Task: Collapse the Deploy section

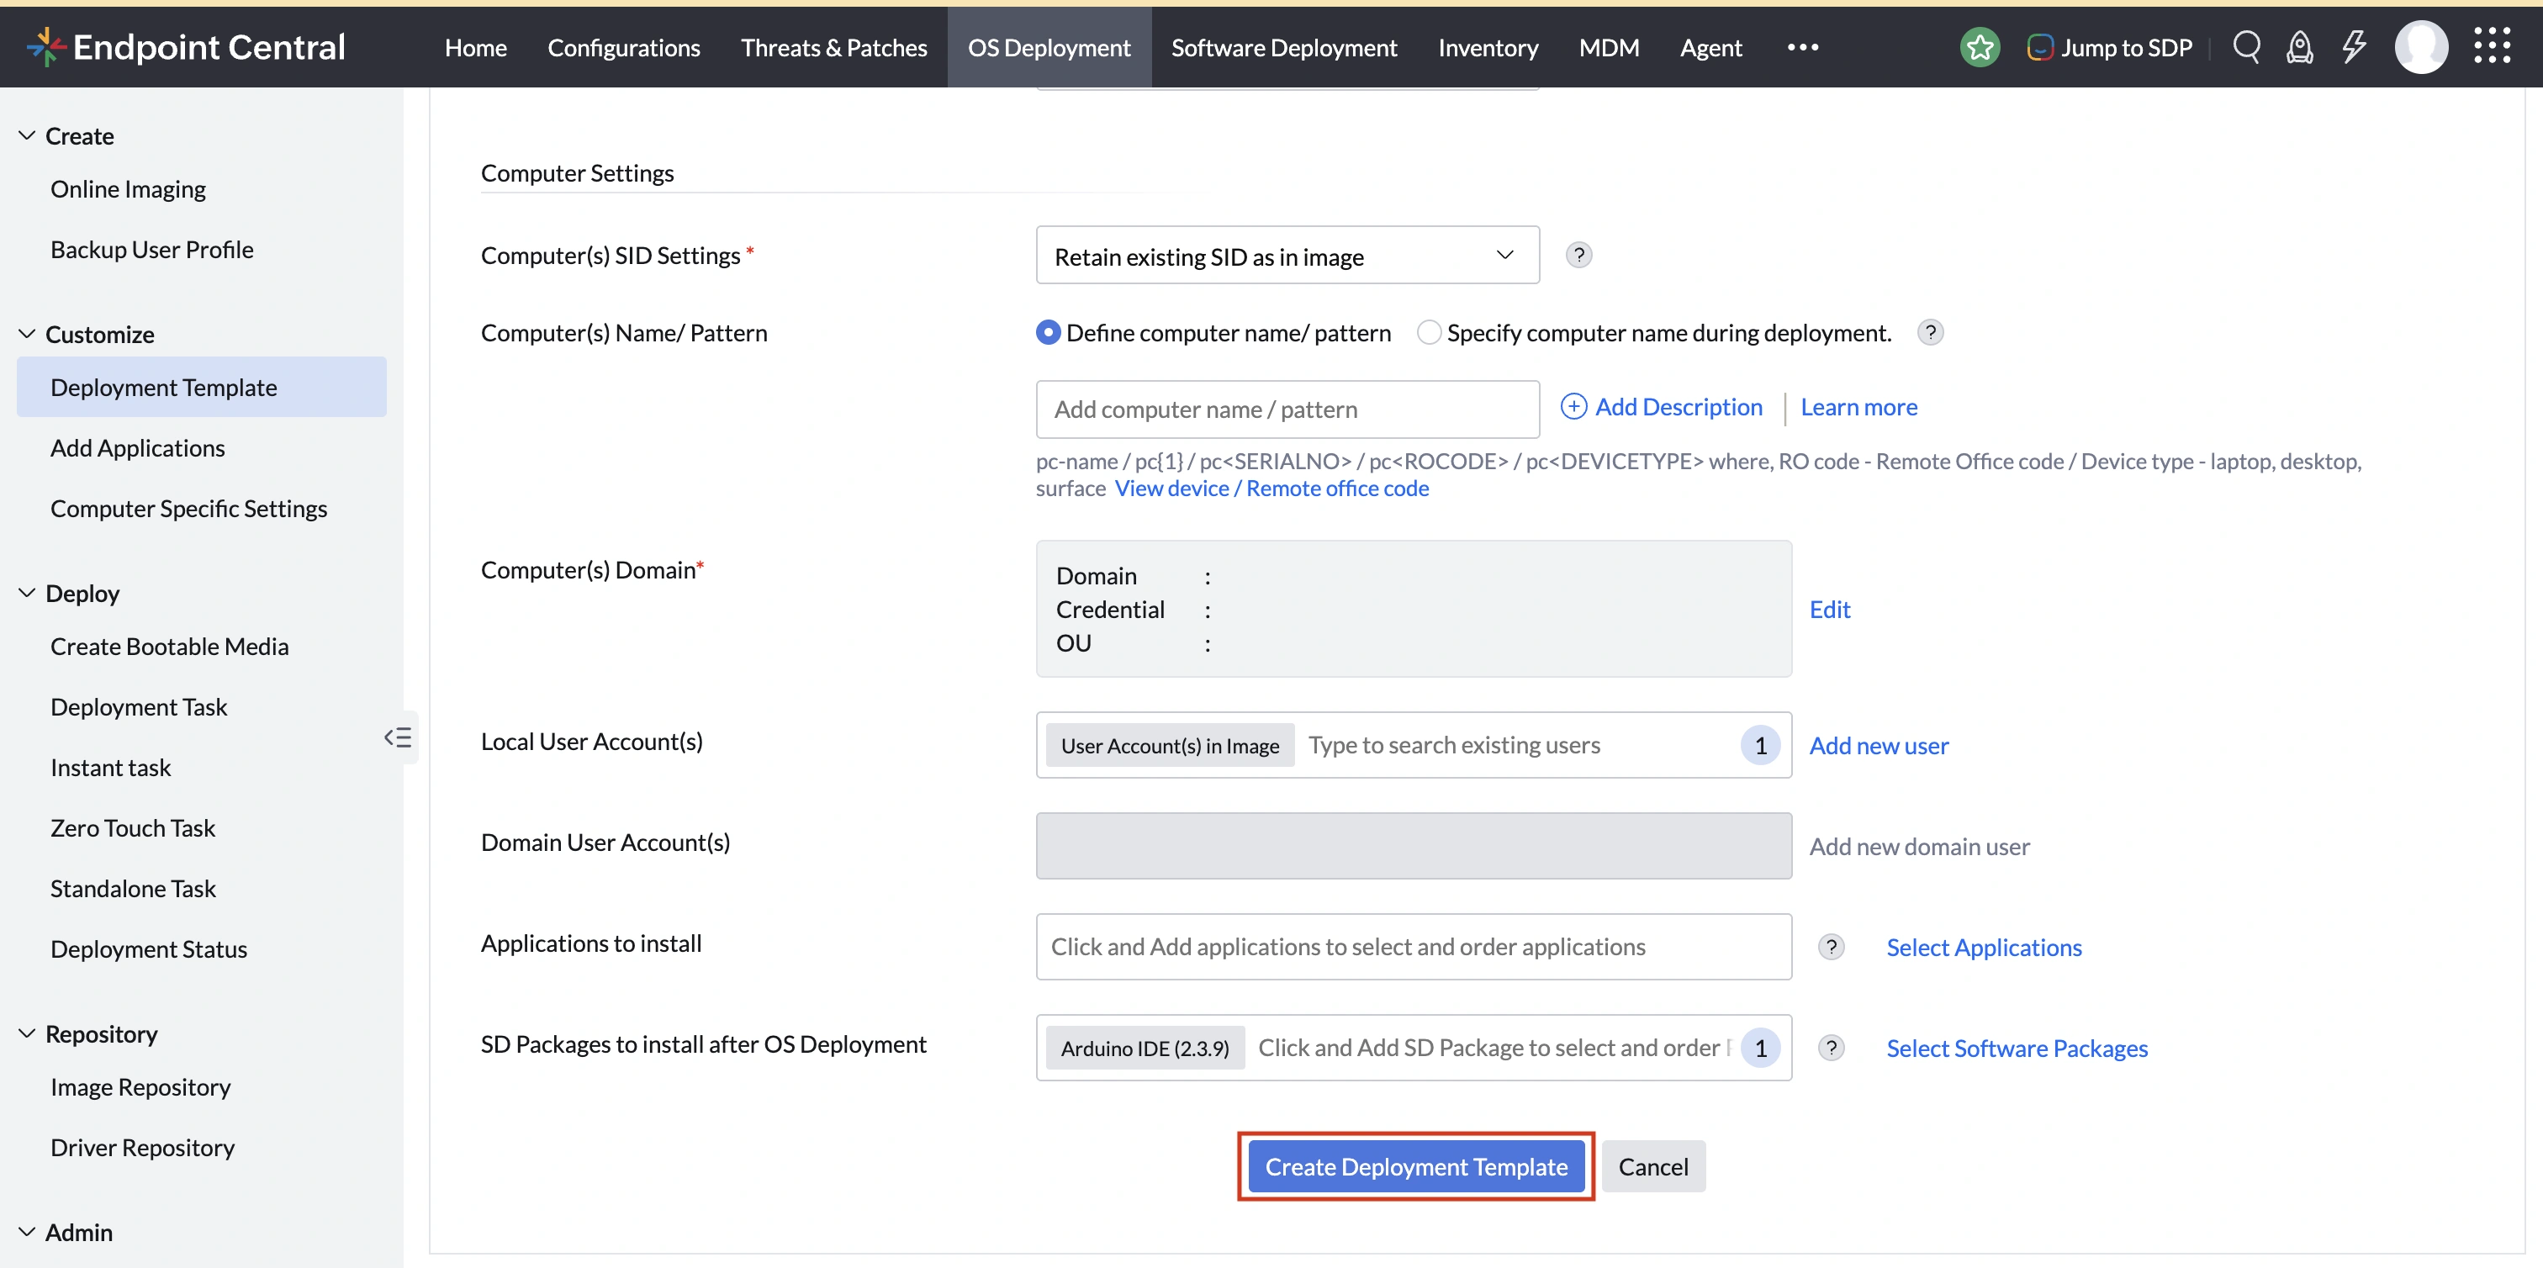Action: click(x=27, y=593)
